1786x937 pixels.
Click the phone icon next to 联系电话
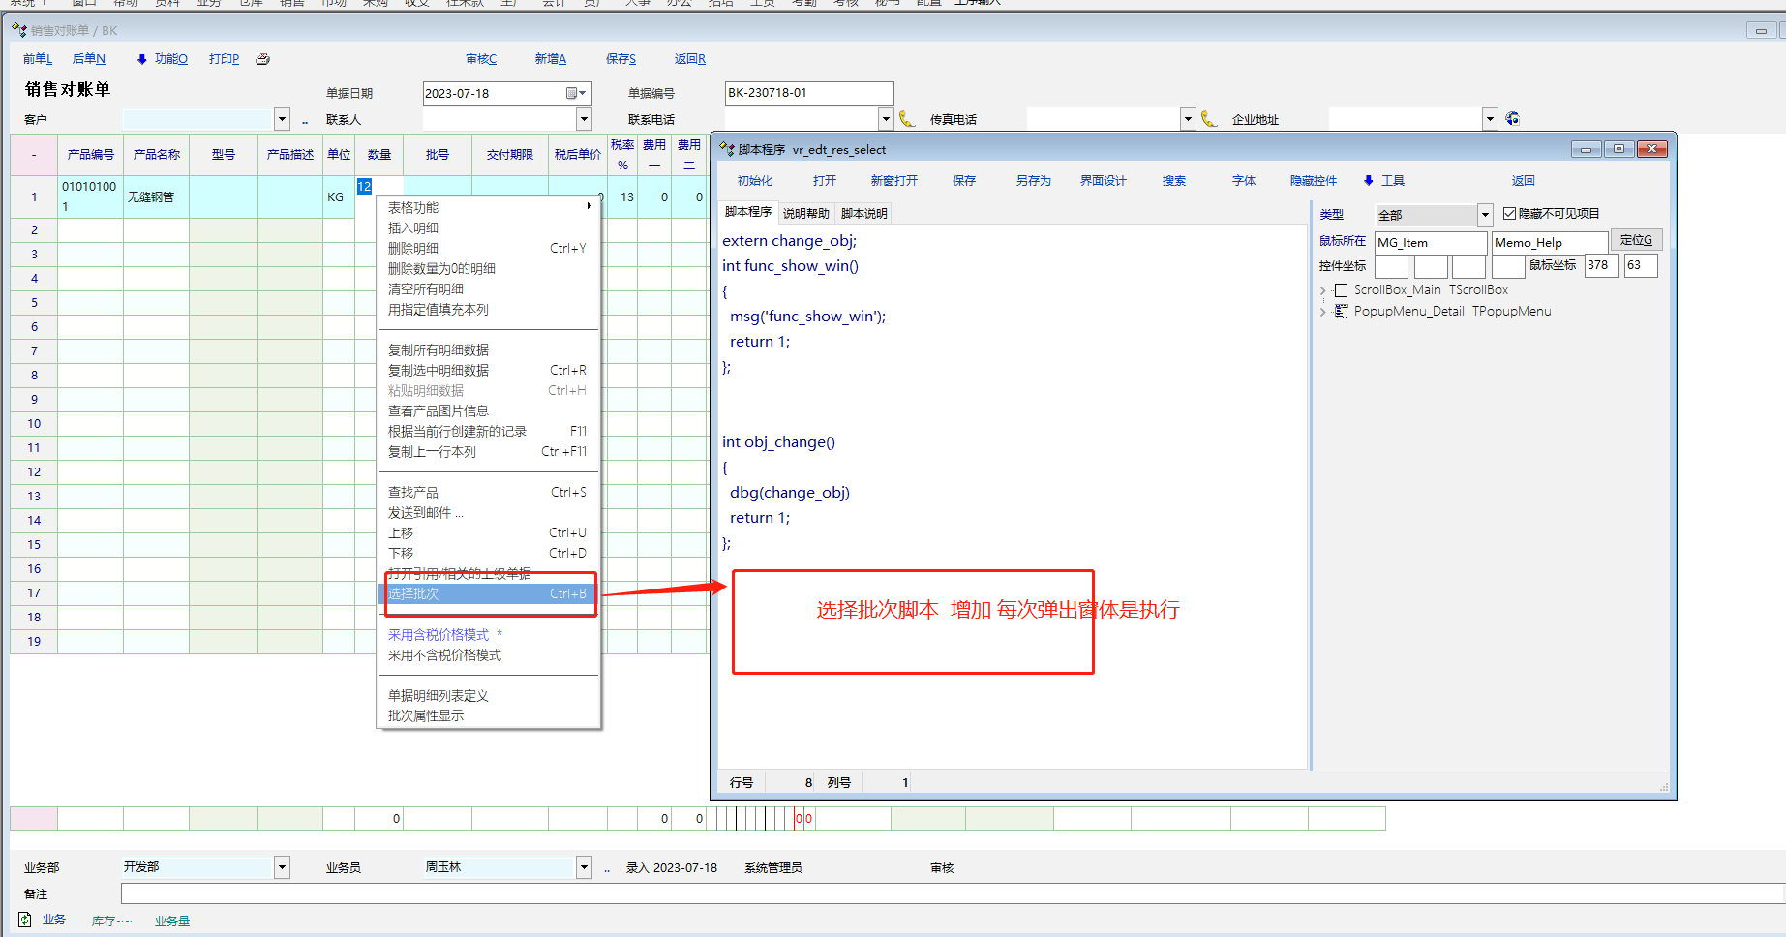click(x=907, y=119)
